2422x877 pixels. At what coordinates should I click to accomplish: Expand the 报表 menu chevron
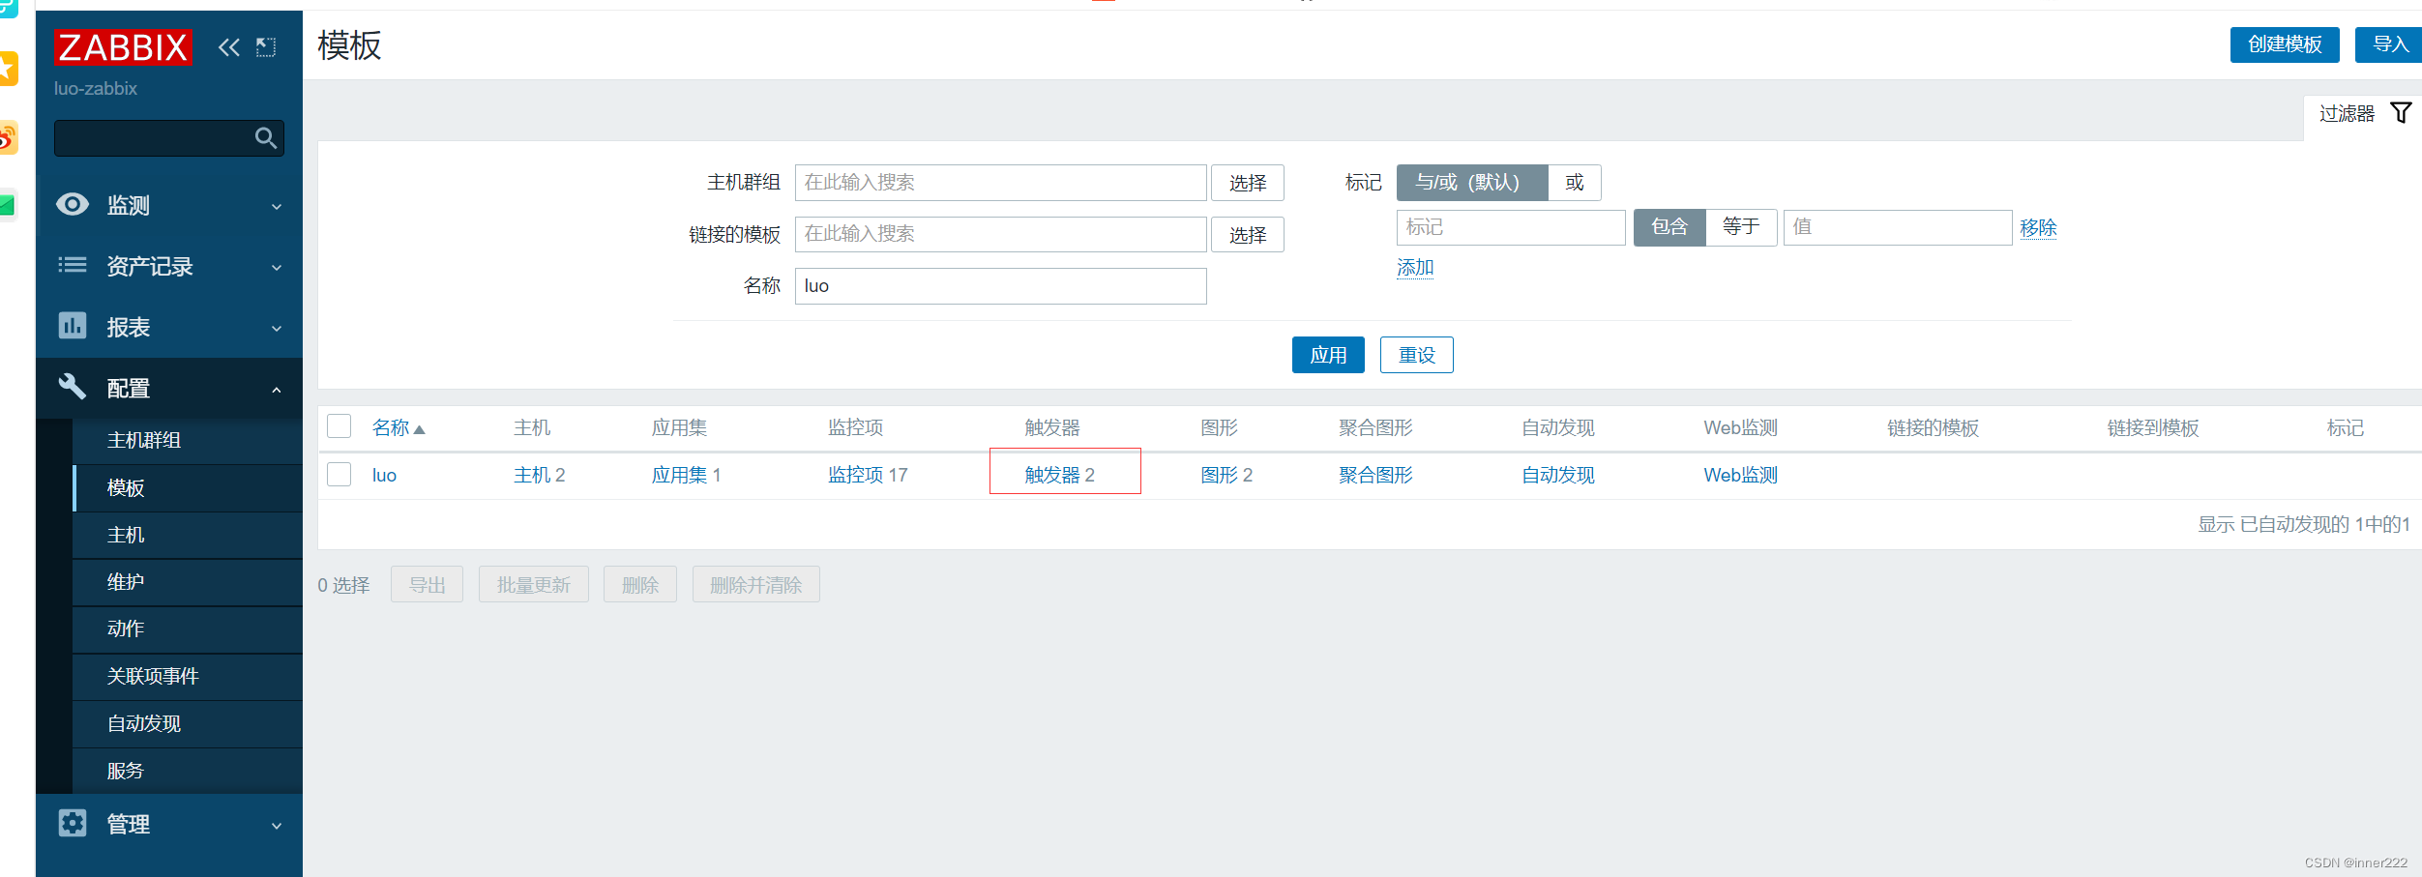click(277, 328)
